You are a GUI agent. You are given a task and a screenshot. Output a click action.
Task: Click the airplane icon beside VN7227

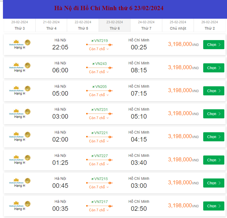pos(92,156)
